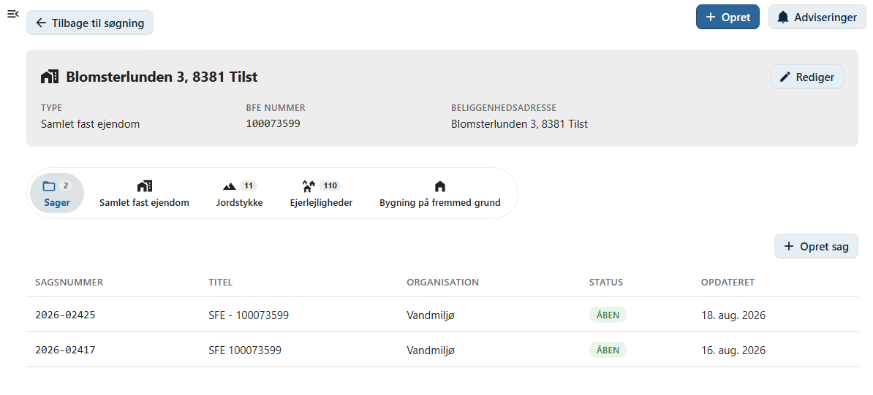The width and height of the screenshot is (873, 395).
Task: Create a new case with Opret sag
Action: (816, 247)
